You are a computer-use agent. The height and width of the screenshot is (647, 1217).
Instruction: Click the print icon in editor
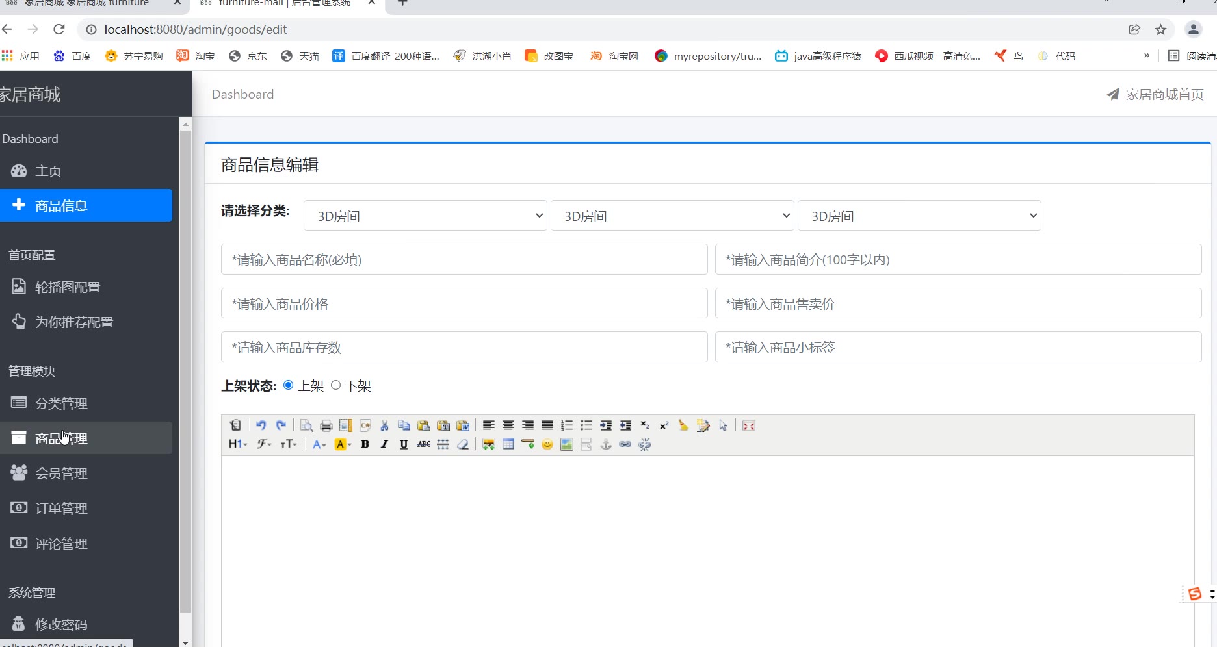326,425
